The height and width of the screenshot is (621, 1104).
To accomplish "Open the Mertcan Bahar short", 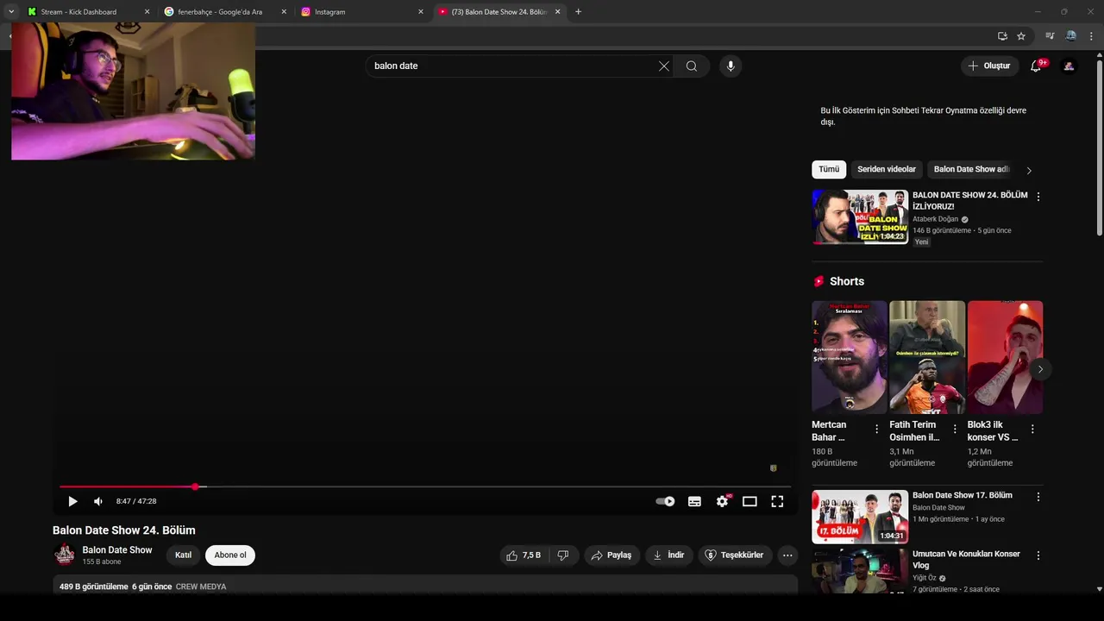I will click(850, 357).
